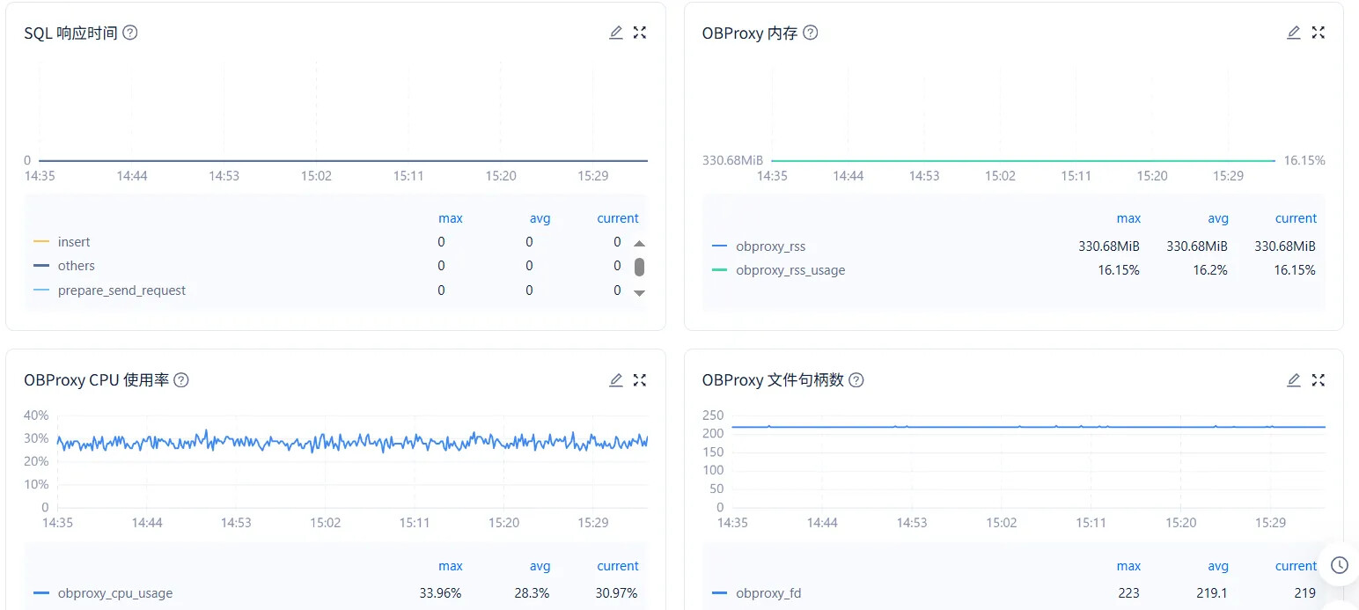Edit the SQL 响应时间 chart panel
1359x610 pixels.
click(x=616, y=33)
